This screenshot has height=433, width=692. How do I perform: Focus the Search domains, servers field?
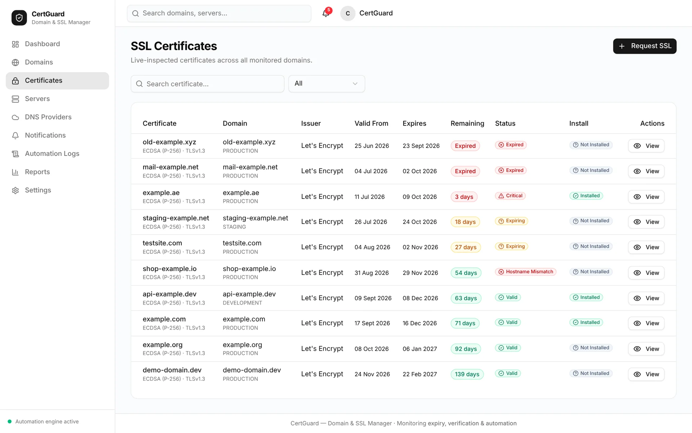[x=219, y=13]
